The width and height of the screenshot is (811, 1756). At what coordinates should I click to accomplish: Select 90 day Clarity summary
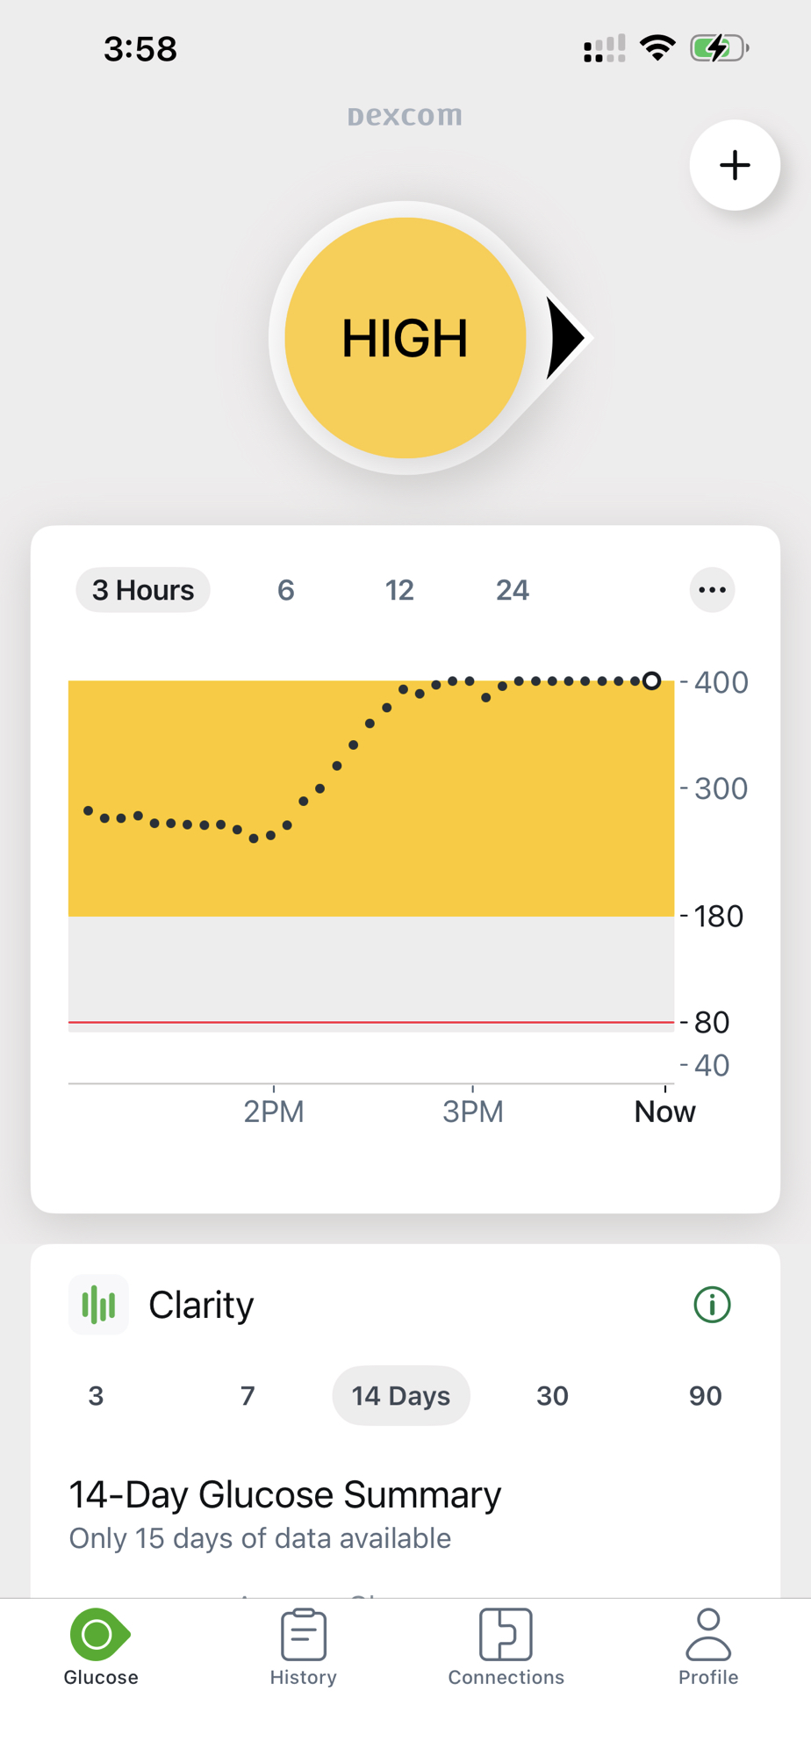click(705, 1396)
